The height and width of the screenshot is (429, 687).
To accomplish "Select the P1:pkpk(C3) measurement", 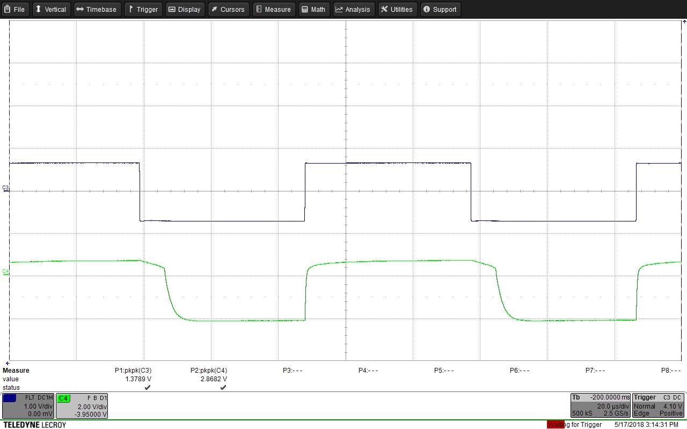I will point(133,371).
